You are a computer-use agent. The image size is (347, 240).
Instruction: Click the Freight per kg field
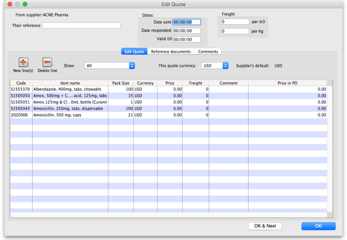click(235, 31)
